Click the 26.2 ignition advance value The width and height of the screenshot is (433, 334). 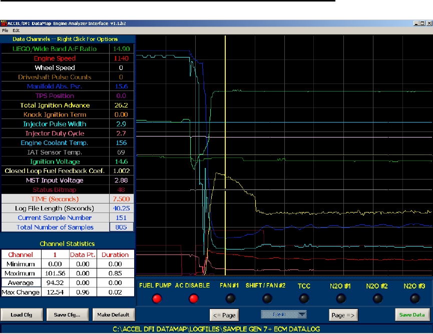pos(122,105)
